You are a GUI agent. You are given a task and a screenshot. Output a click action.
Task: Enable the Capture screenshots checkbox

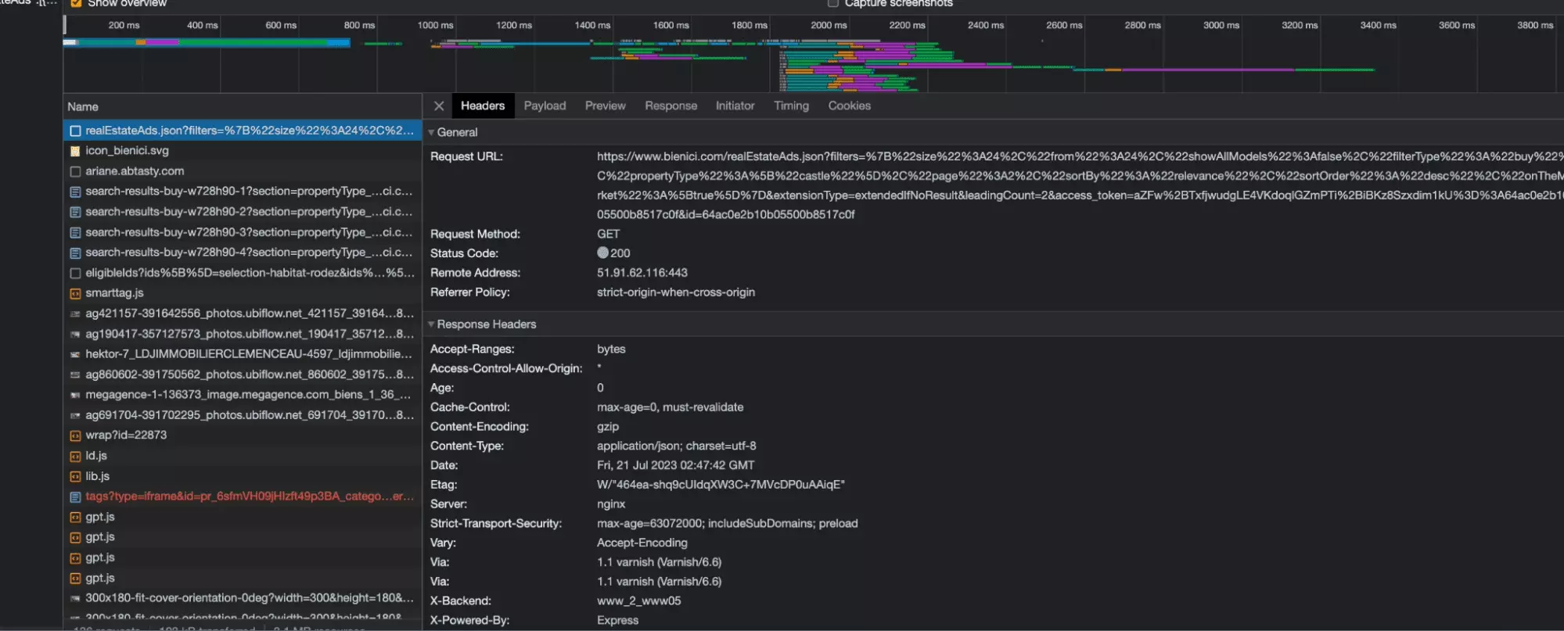833,4
